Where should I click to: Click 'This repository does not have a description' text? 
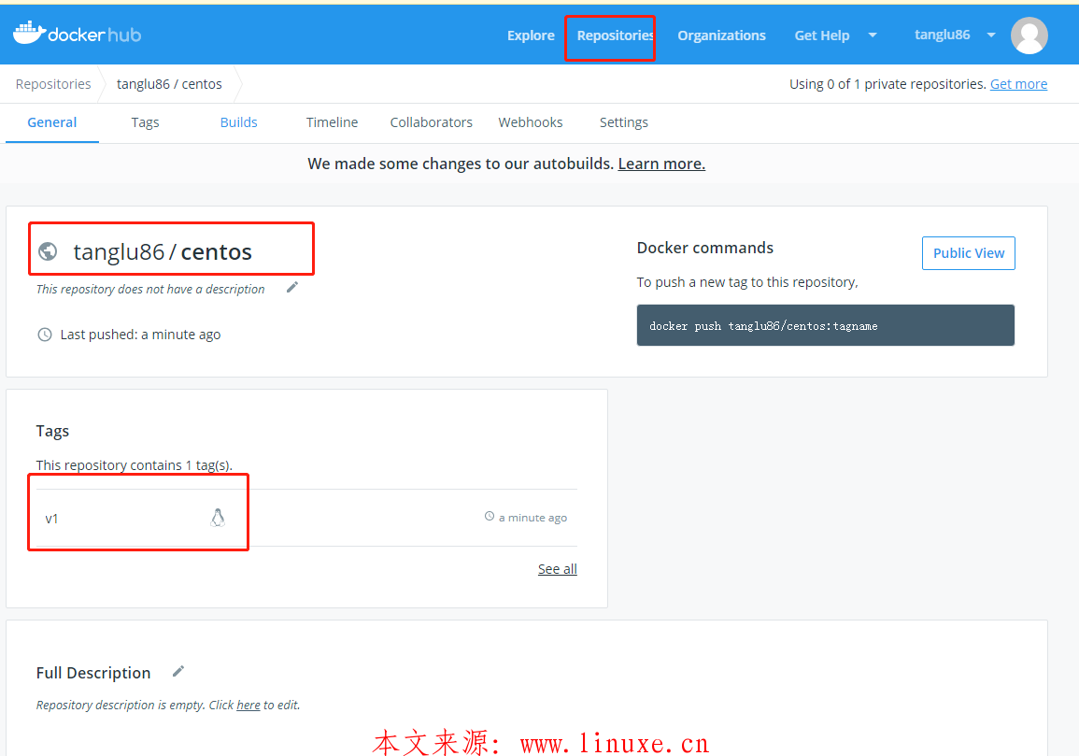point(150,289)
